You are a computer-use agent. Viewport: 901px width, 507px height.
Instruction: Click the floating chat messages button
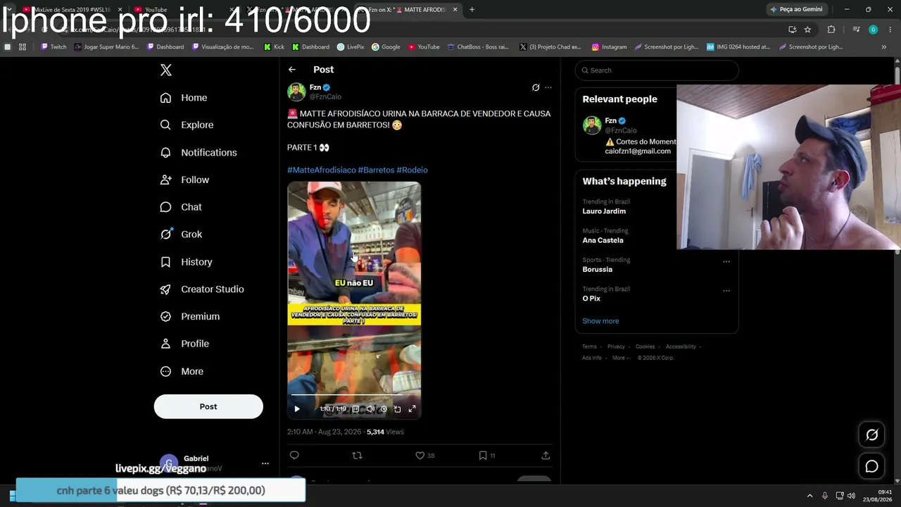point(871,466)
